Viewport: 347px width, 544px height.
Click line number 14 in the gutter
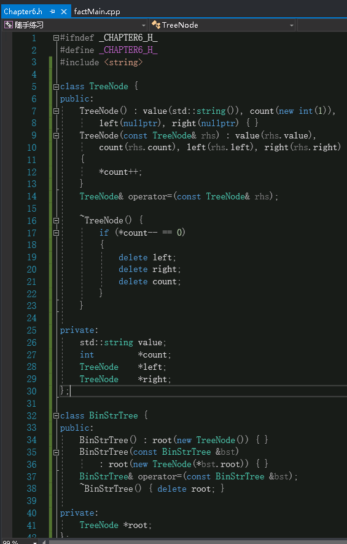click(x=31, y=196)
